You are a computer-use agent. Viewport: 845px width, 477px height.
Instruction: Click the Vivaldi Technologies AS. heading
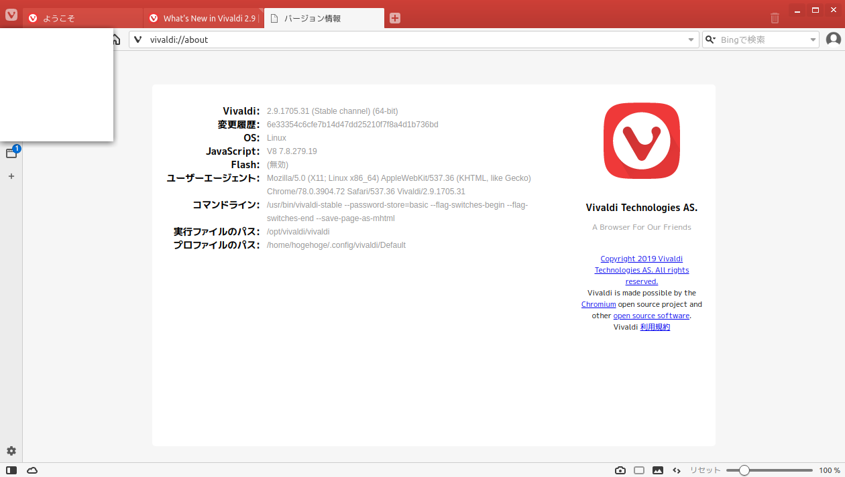642,208
